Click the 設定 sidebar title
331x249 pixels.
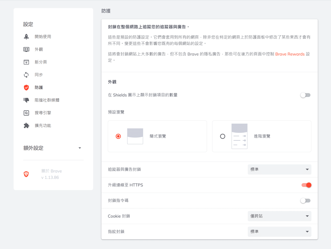pos(28,24)
